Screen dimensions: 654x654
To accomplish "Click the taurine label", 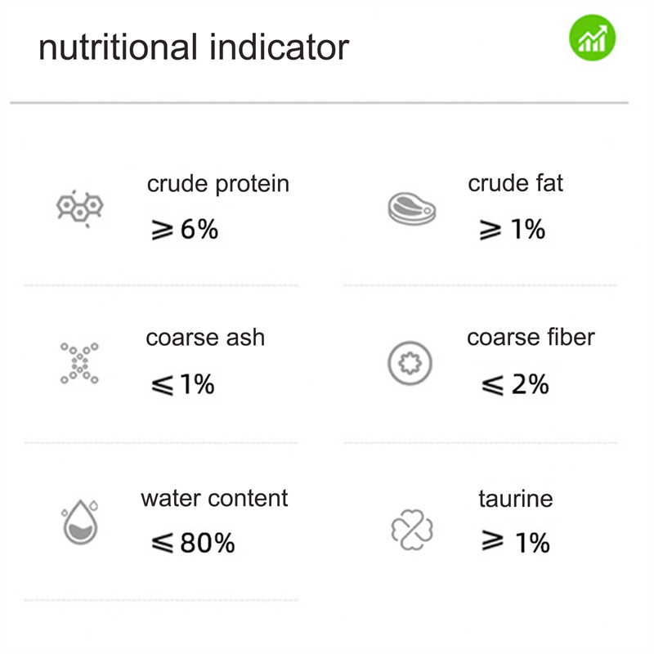I will coord(516,499).
